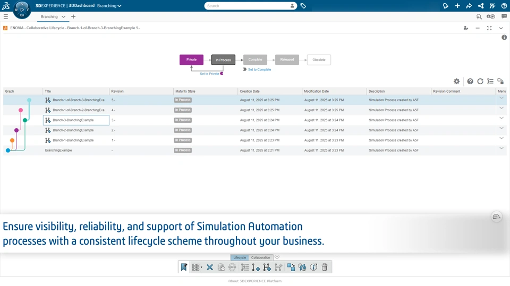Image resolution: width=510 pixels, height=286 pixels.
Task: Open the widget menu chevron at top right
Action: point(501,28)
